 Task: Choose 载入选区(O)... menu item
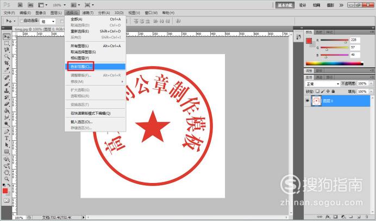[96, 122]
